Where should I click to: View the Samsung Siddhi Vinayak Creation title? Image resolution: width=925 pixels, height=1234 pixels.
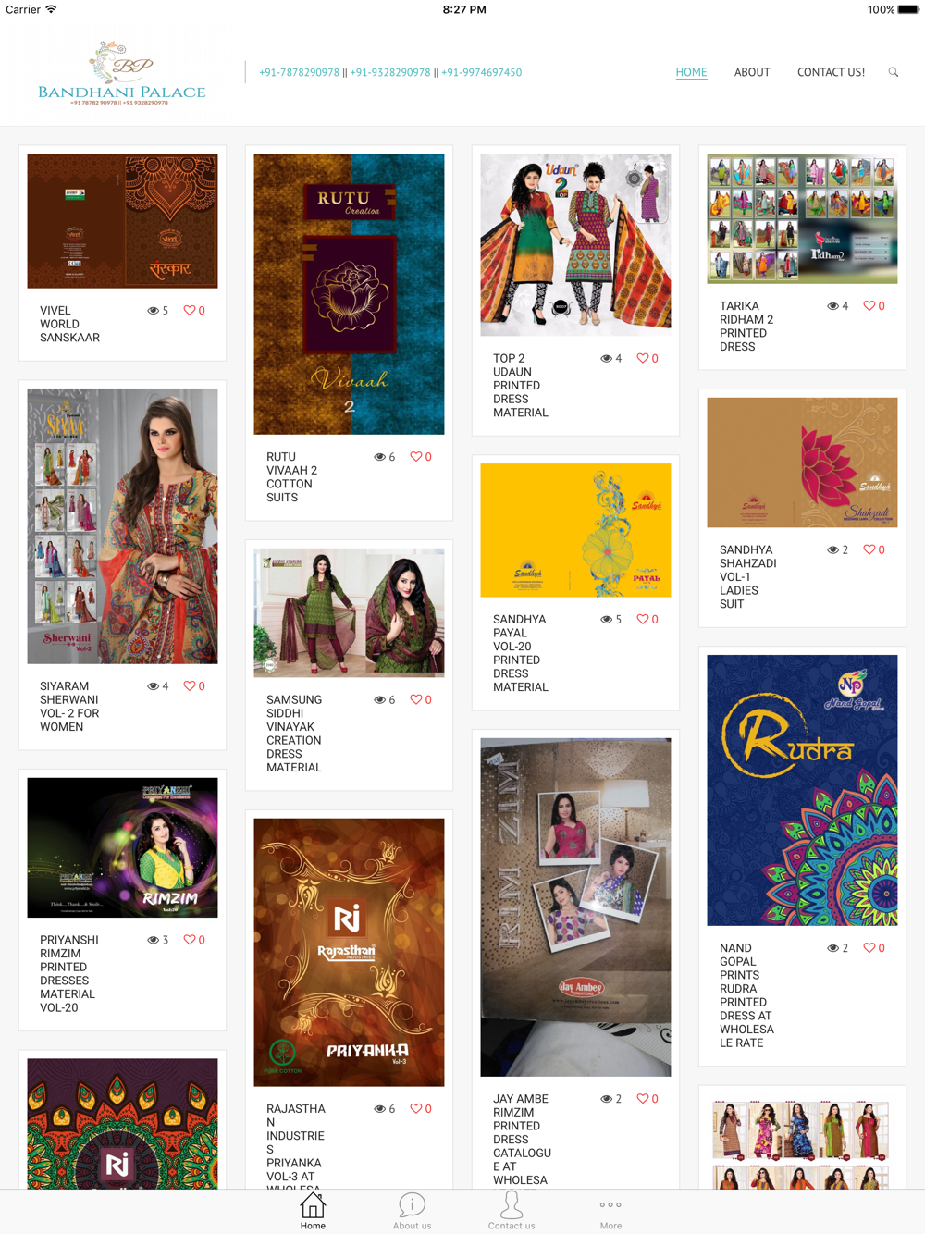(x=294, y=734)
